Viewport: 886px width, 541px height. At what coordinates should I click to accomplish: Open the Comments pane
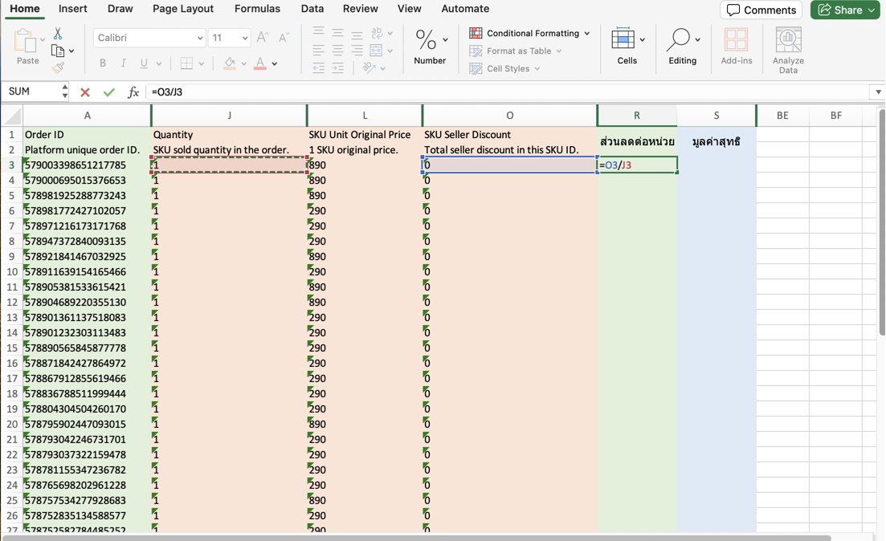click(x=761, y=10)
